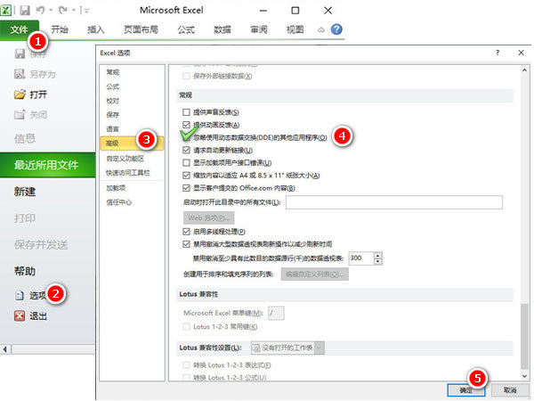Open the Lotus compatibility settings sheet dropdown
Image resolution: width=534 pixels, height=401 pixels.
tap(320, 348)
